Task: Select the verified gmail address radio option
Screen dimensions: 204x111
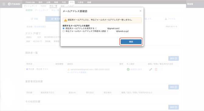Action: pyautogui.click(x=64, y=28)
